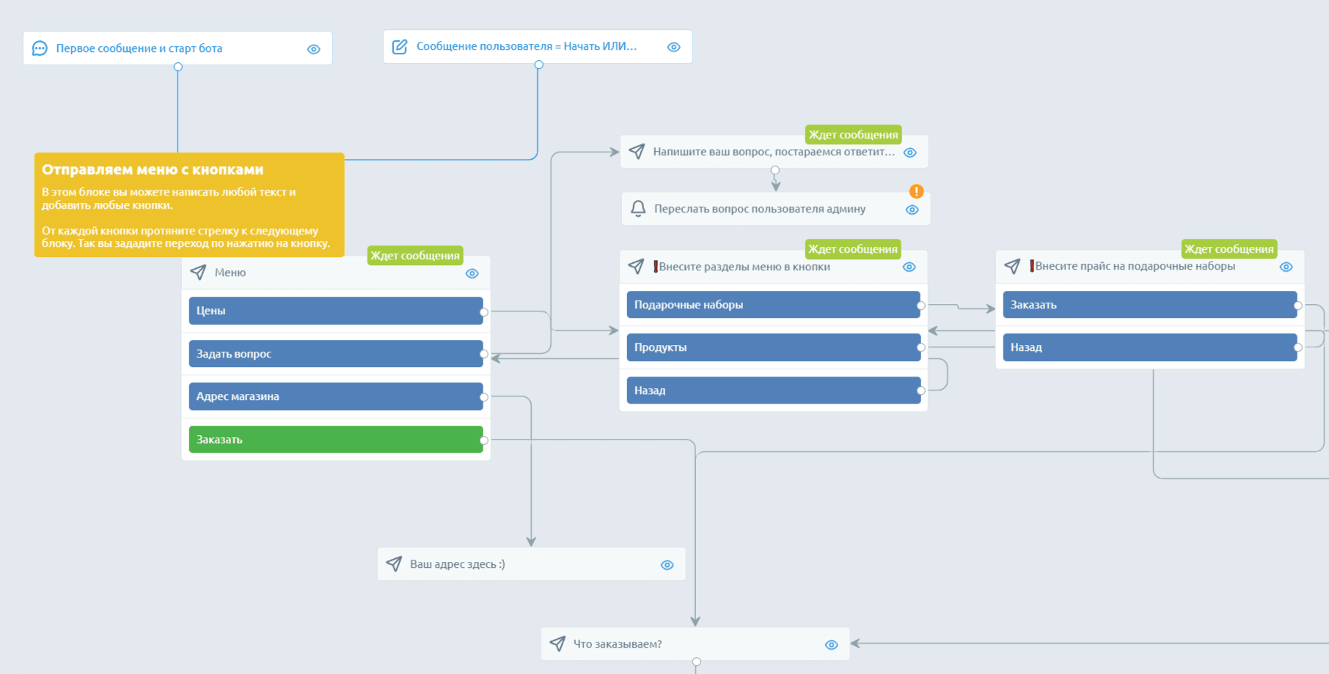
Task: Click paper plane icon on Ваш адрес здесь block
Action: click(x=394, y=564)
